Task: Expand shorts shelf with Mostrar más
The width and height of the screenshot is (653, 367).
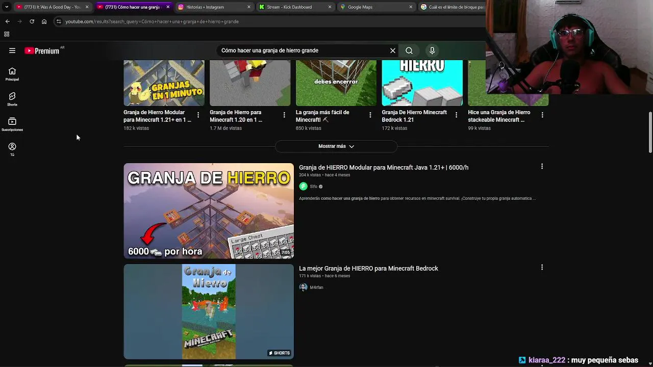Action: point(336,146)
